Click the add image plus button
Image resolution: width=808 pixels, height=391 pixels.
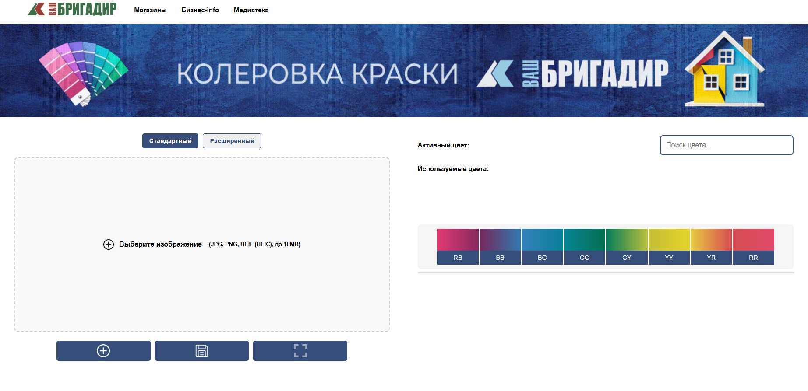(103, 351)
